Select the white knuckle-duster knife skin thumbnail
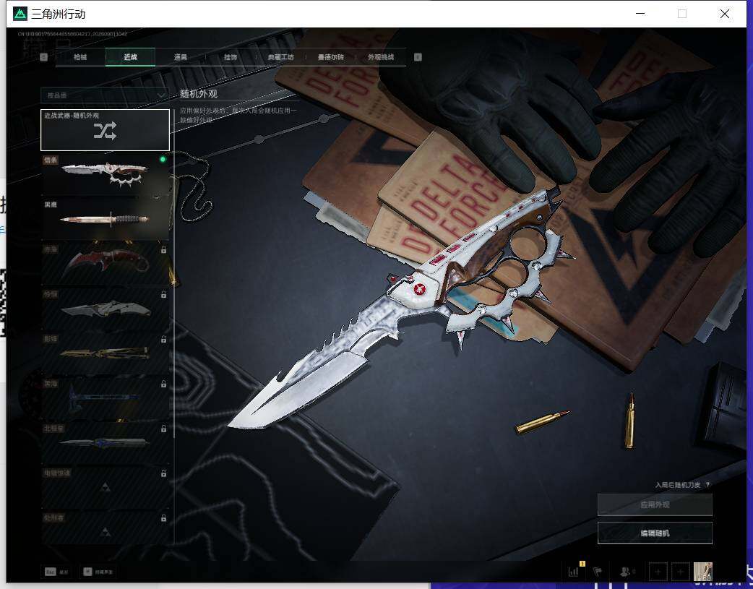The width and height of the screenshot is (753, 589). coord(106,173)
